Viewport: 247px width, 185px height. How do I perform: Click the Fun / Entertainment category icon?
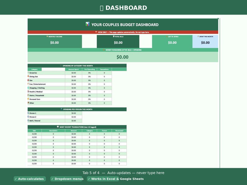coord(28,84)
